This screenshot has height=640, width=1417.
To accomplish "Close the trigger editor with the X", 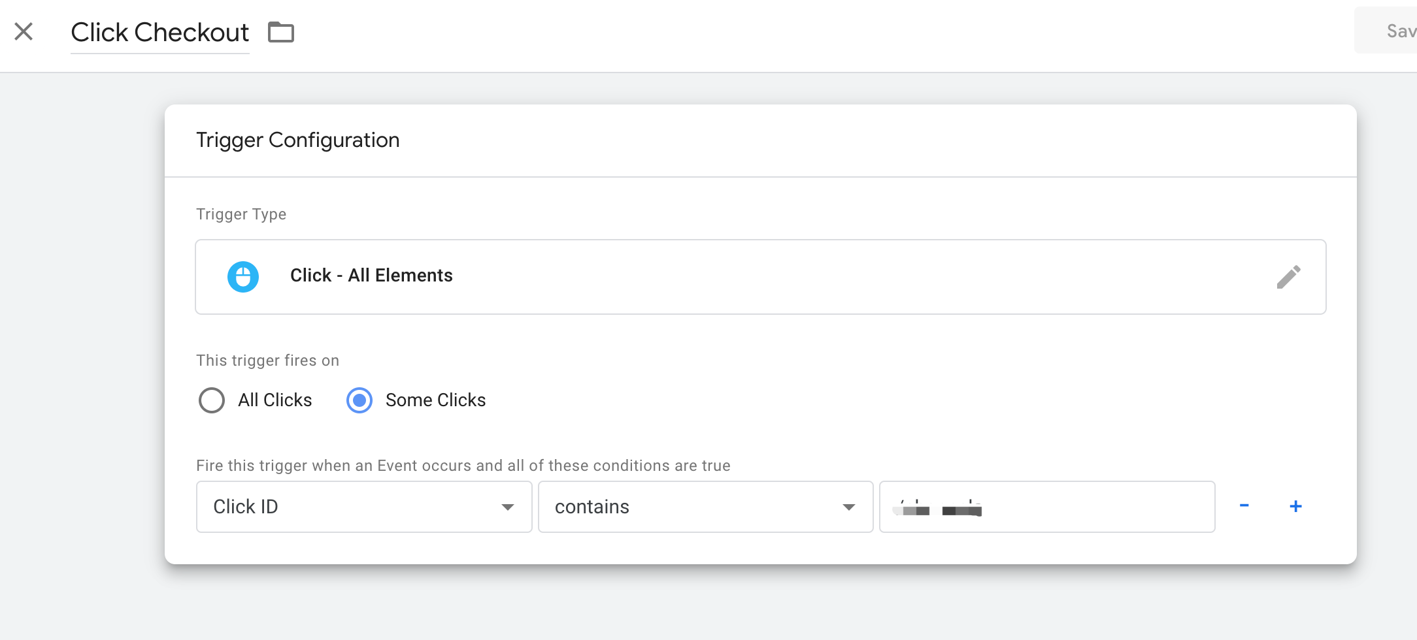I will [x=24, y=31].
